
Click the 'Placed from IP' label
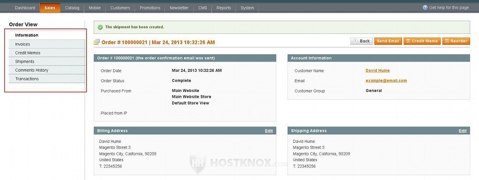114,114
